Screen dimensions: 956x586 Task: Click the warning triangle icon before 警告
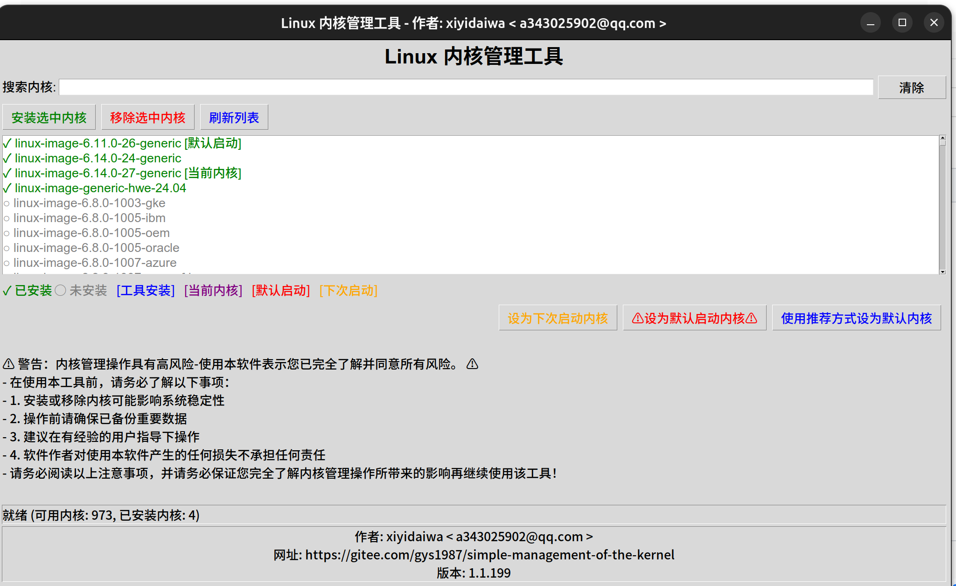(9, 364)
